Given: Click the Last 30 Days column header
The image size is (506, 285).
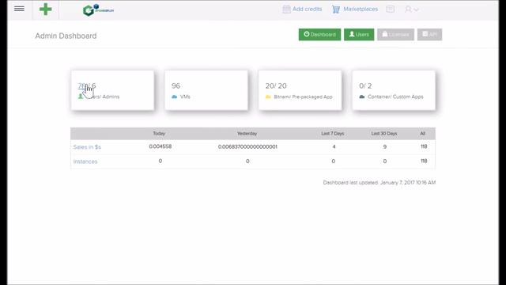Looking at the screenshot, I should click(x=384, y=134).
